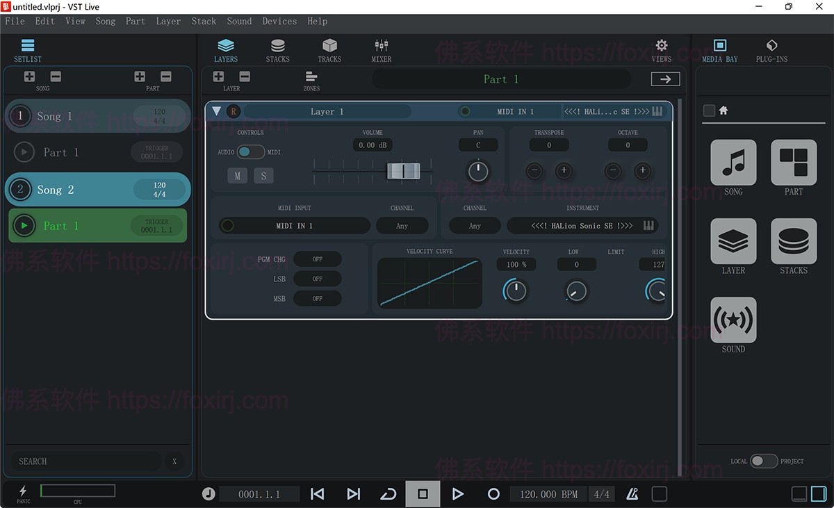
Task: Collapse the Layer 1 editor with the triangle
Action: pyautogui.click(x=216, y=110)
